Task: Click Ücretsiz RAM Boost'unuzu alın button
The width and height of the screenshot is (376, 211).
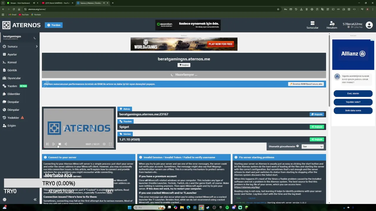Action: (x=306, y=84)
